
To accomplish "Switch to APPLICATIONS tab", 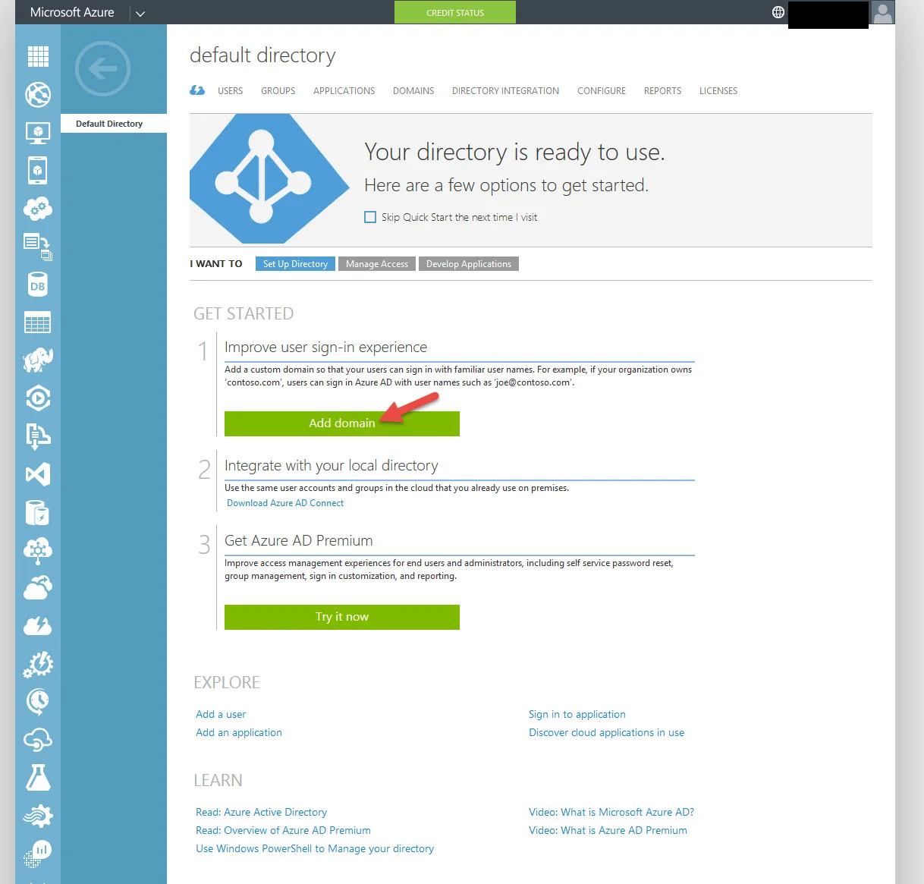I will point(344,91).
